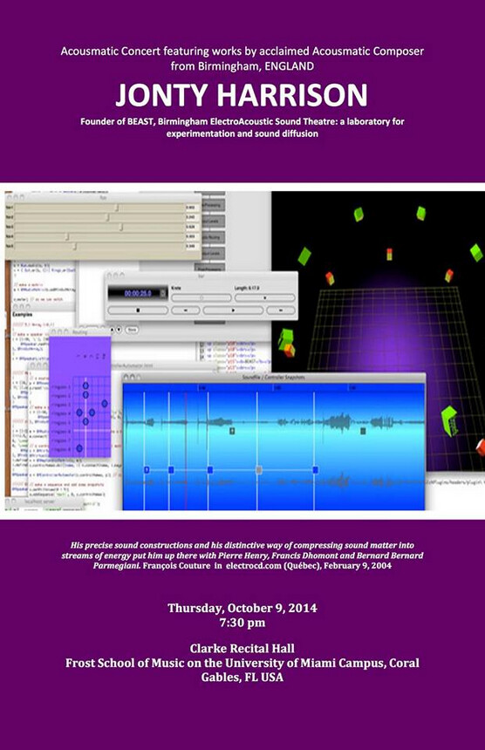Viewport: 485px width, 750px height.
Task: Click the third fader slider thumb
Action: pos(120,227)
